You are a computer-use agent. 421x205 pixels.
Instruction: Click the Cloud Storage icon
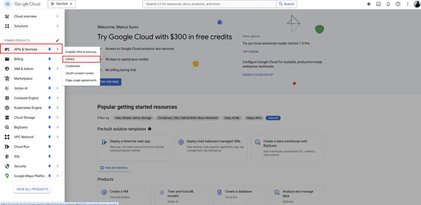(x=7, y=117)
